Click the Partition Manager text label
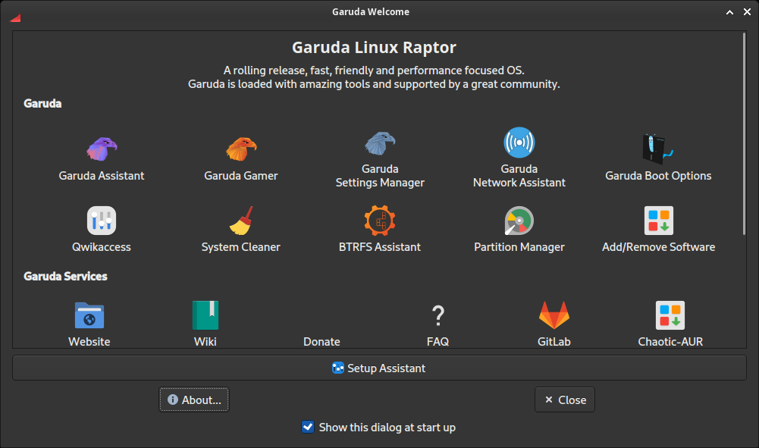The height and width of the screenshot is (448, 759). pos(519,246)
